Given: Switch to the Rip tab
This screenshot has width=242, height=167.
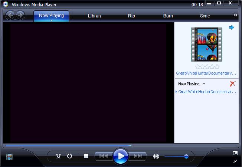Looking at the screenshot, I should pyautogui.click(x=131, y=16).
